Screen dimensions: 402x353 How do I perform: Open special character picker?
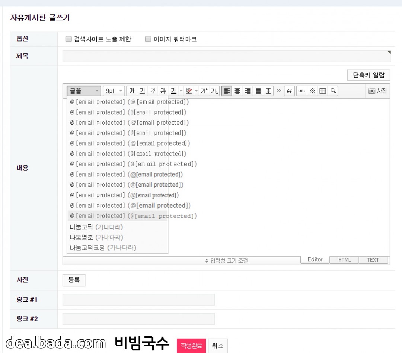(x=312, y=91)
